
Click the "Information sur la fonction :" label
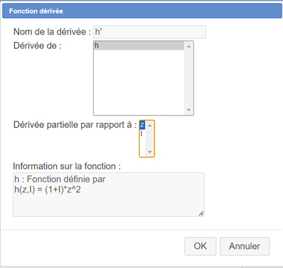tap(67, 166)
